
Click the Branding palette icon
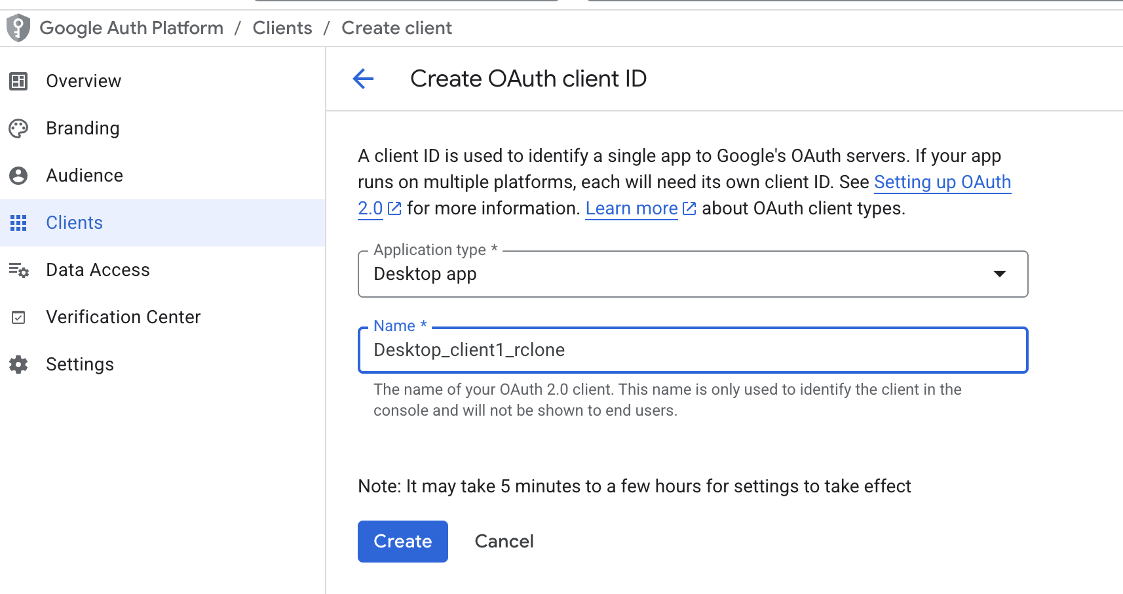click(18, 129)
